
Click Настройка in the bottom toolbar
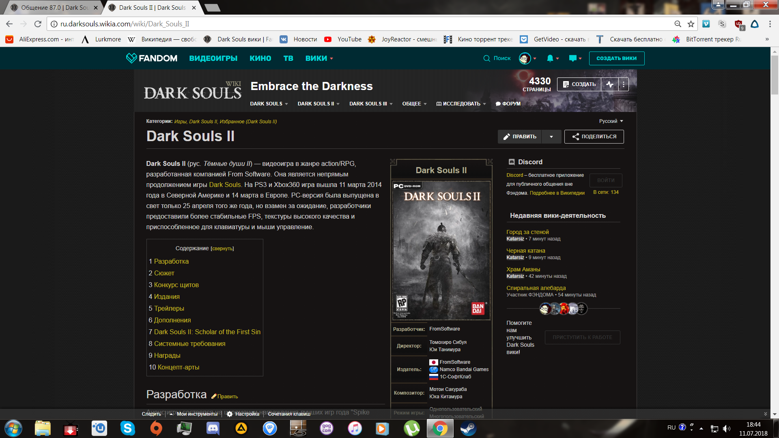pos(247,414)
